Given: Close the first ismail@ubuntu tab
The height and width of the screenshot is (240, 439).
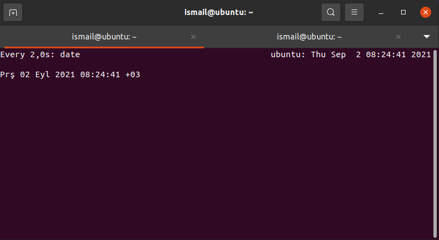Looking at the screenshot, I should click(193, 37).
